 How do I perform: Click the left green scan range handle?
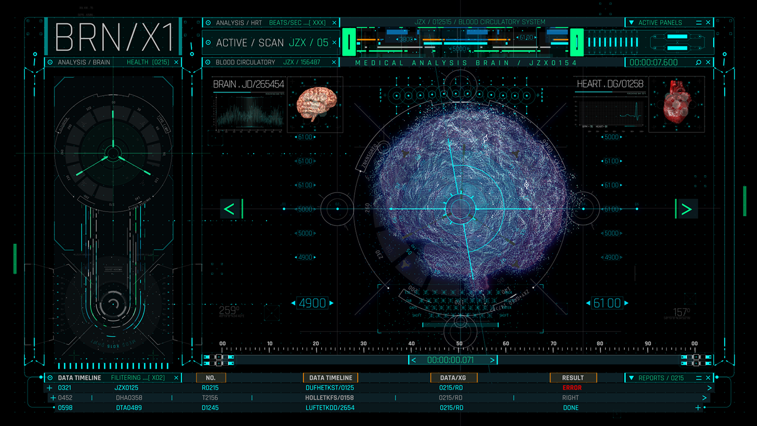[349, 42]
